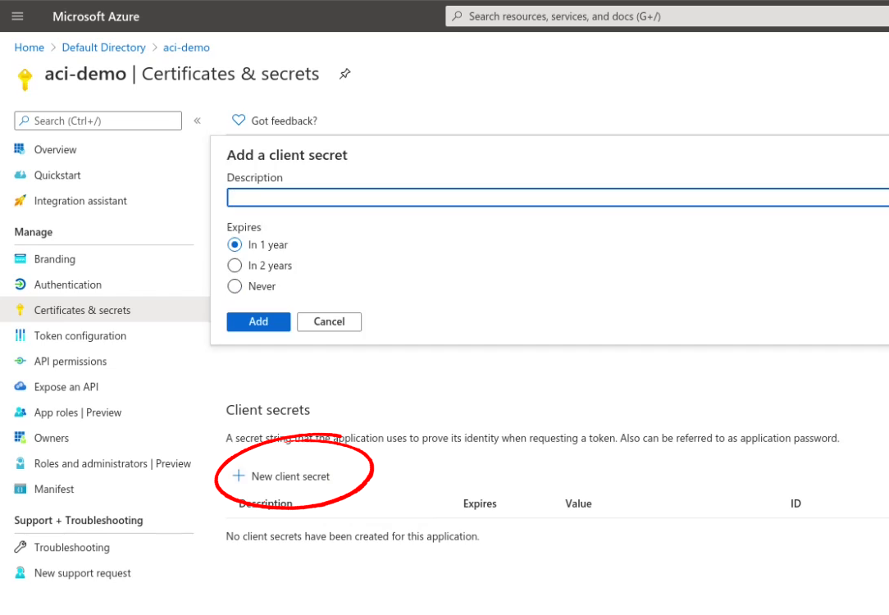Screen dimensions: 889x615
Task: Click Microsoft Azure portal title
Action: pos(96,16)
